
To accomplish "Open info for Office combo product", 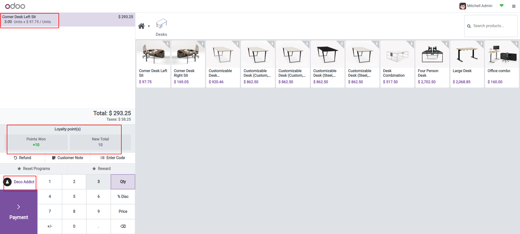I will pos(516,43).
